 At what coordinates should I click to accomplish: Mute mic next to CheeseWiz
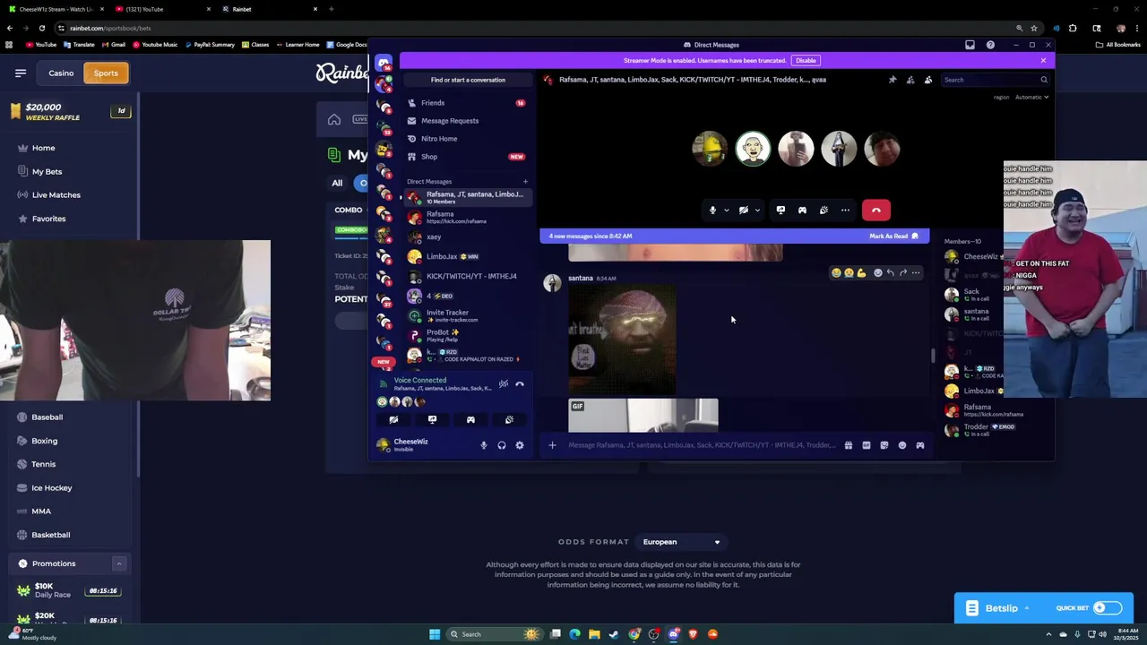(x=484, y=445)
